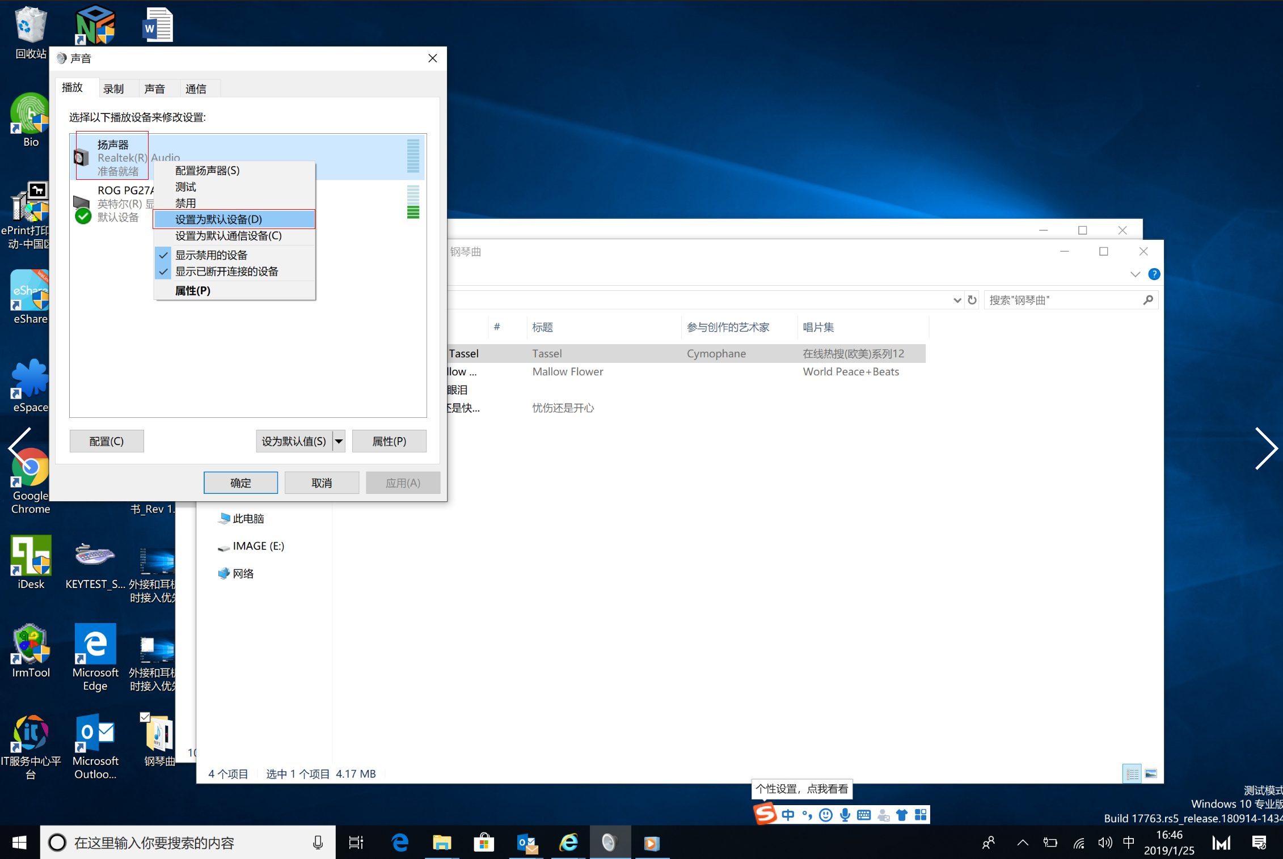Click the Outlook icon in taskbar
Screen dimensions: 1283x859
[527, 843]
